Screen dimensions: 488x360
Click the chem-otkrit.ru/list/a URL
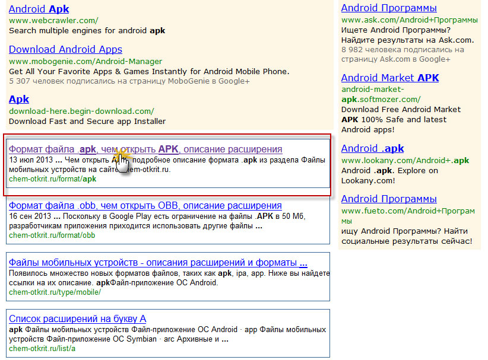point(42,349)
